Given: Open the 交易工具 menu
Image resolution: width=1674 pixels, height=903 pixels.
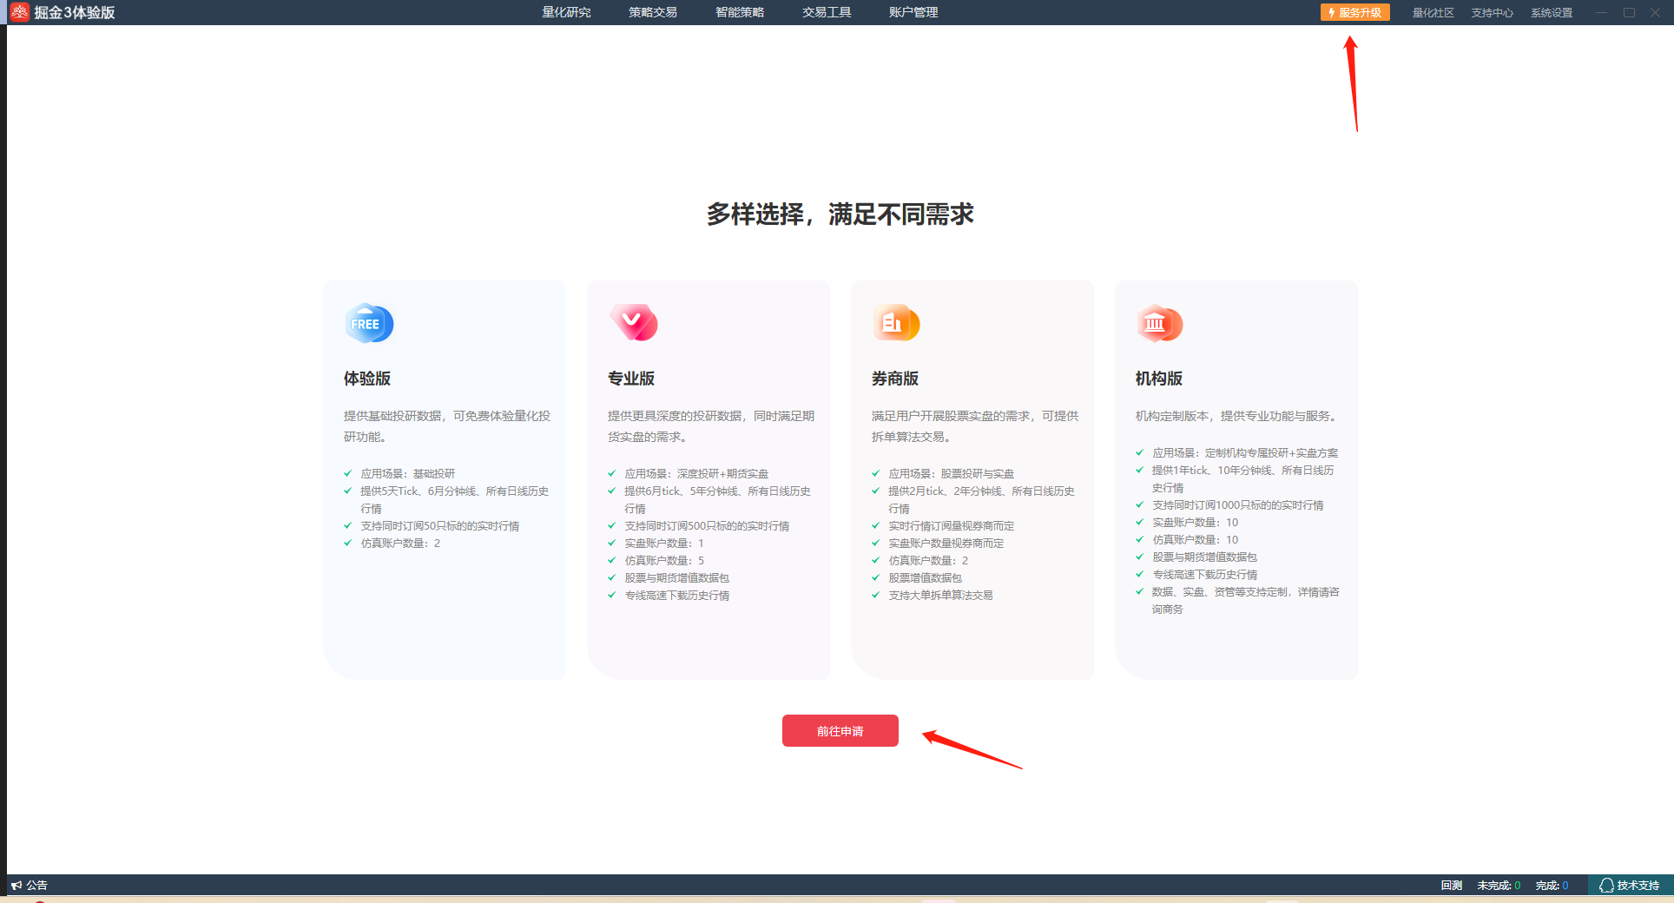Looking at the screenshot, I should (x=827, y=12).
